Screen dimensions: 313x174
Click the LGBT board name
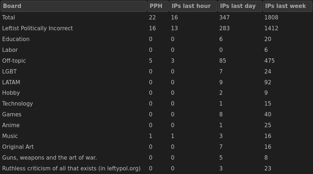[x=9, y=72]
